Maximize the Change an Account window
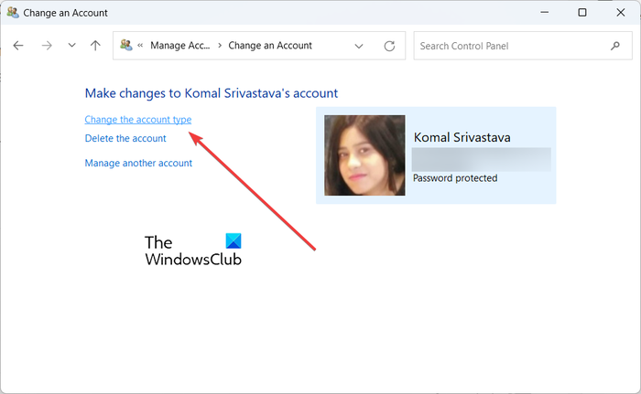The height and width of the screenshot is (394, 641). pos(582,13)
